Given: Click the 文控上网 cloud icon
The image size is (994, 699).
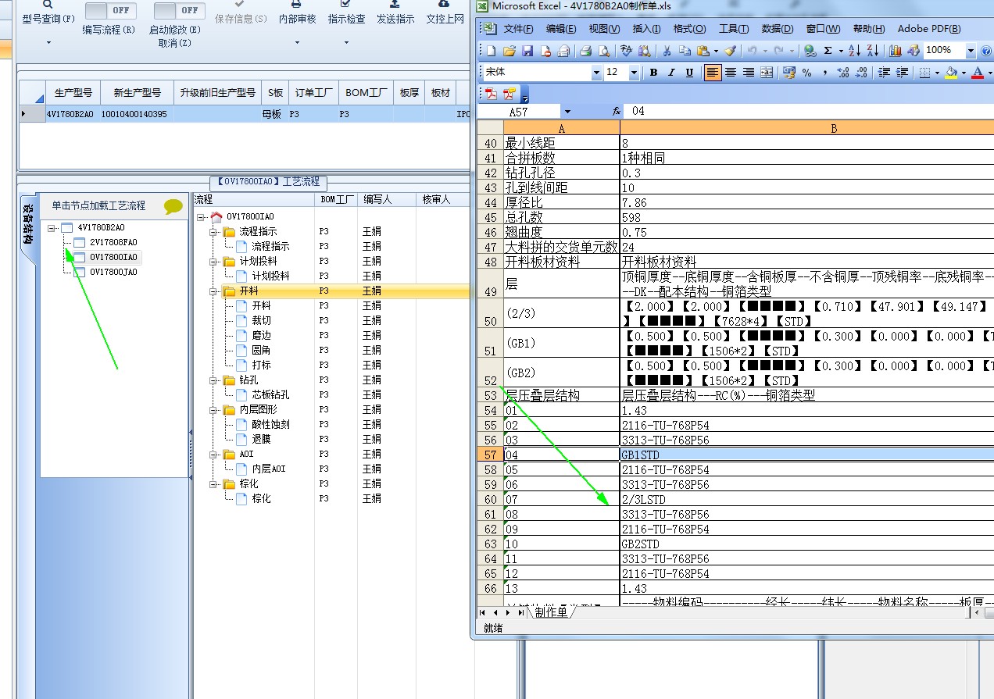Looking at the screenshot, I should (445, 4).
